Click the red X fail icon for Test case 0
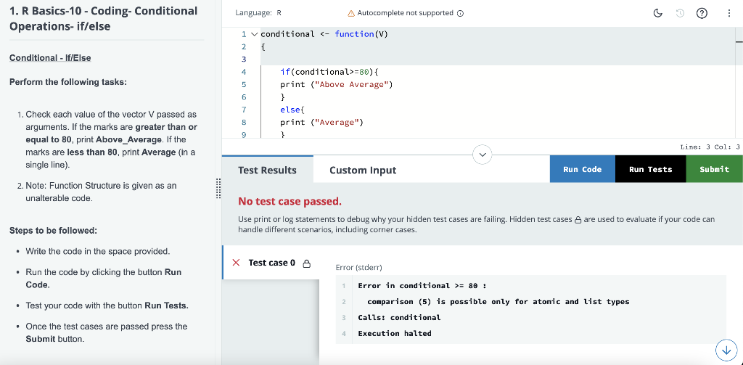 (237, 263)
